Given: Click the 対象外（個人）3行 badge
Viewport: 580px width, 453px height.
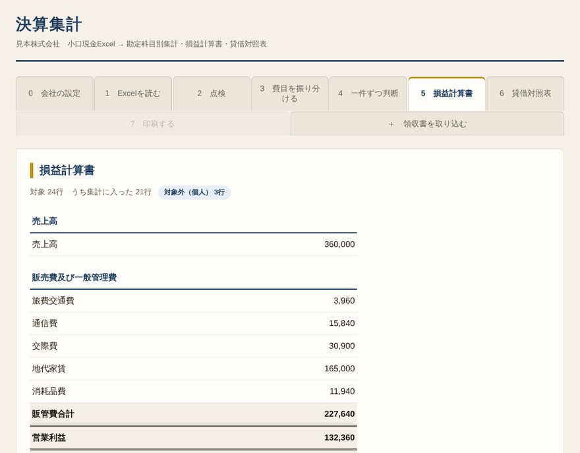Looking at the screenshot, I should coord(194,192).
